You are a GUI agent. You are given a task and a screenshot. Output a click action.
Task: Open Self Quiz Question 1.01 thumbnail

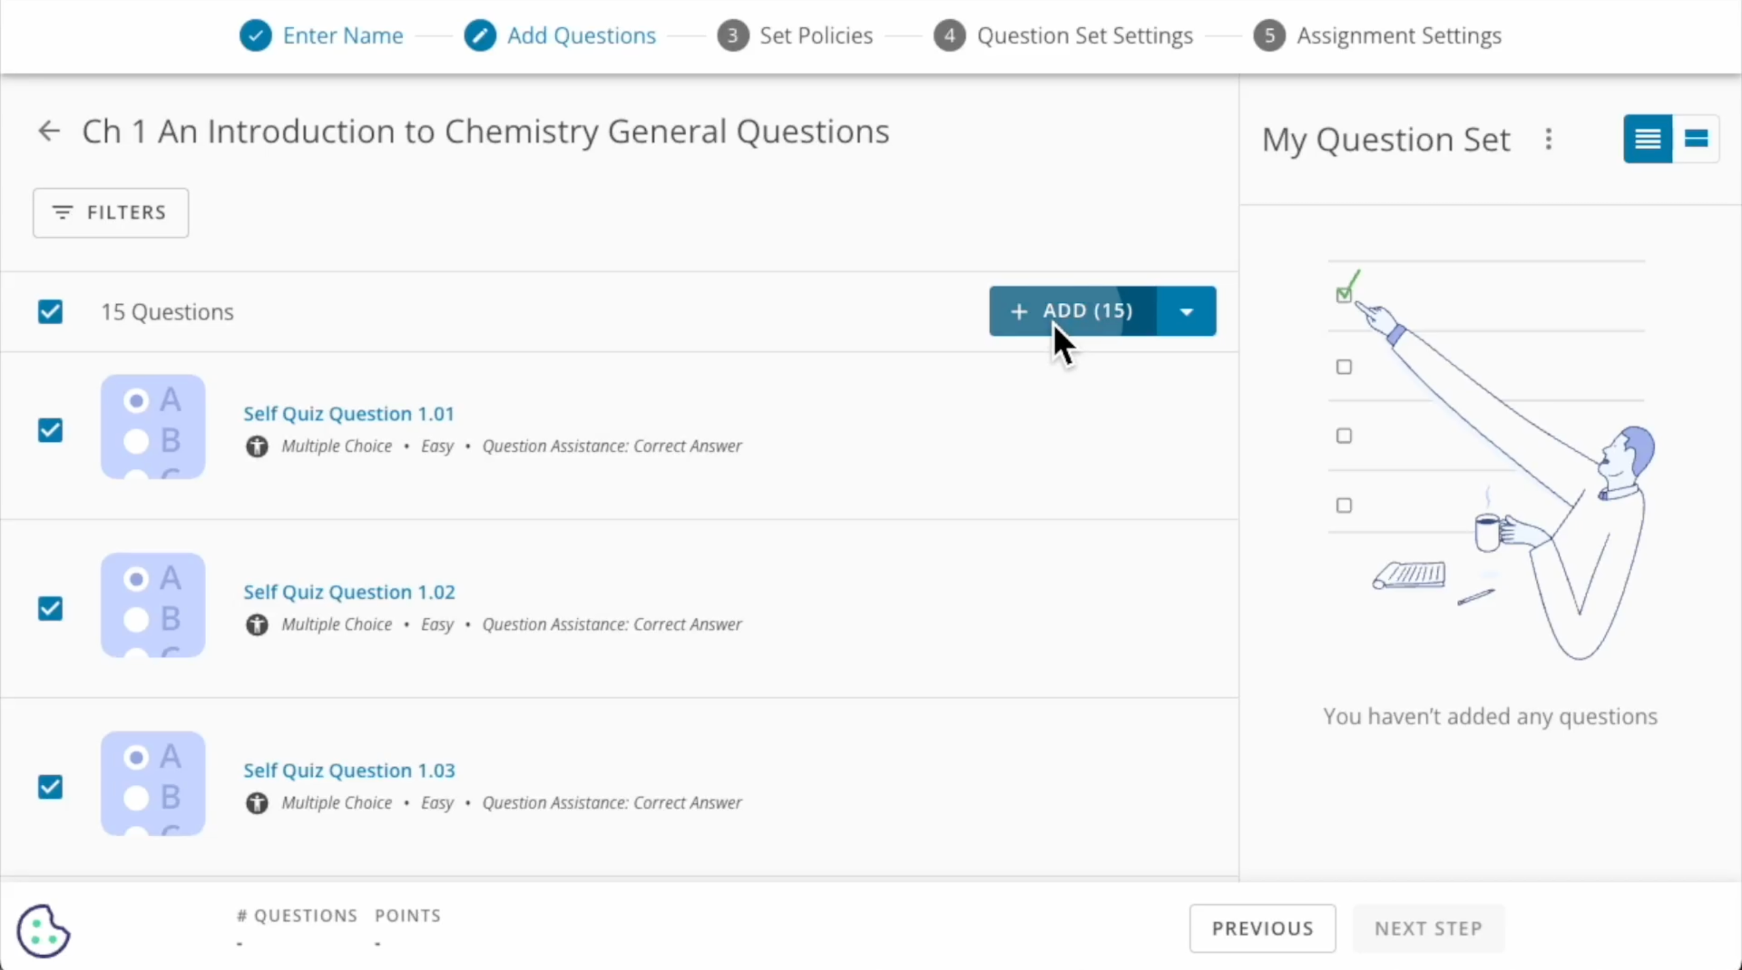pyautogui.click(x=153, y=427)
